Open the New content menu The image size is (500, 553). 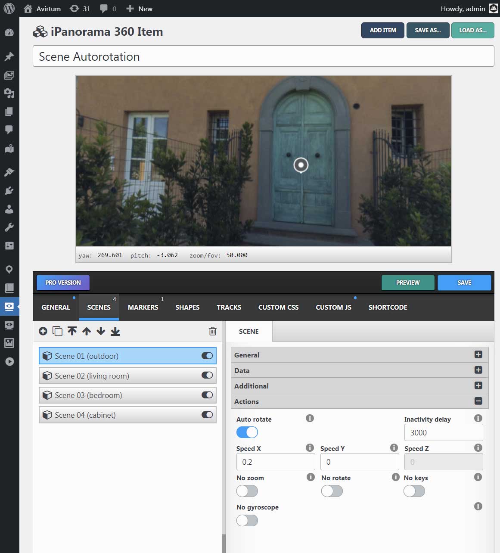(x=139, y=9)
